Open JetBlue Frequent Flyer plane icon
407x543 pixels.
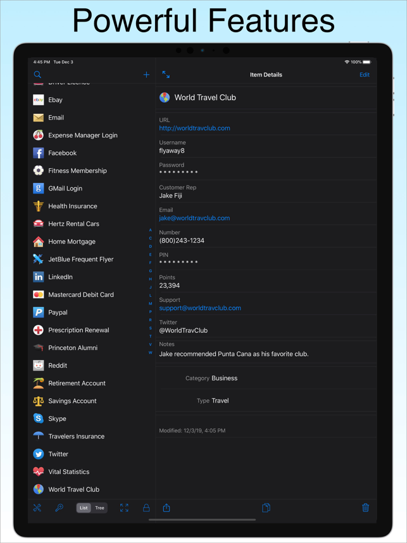point(39,259)
